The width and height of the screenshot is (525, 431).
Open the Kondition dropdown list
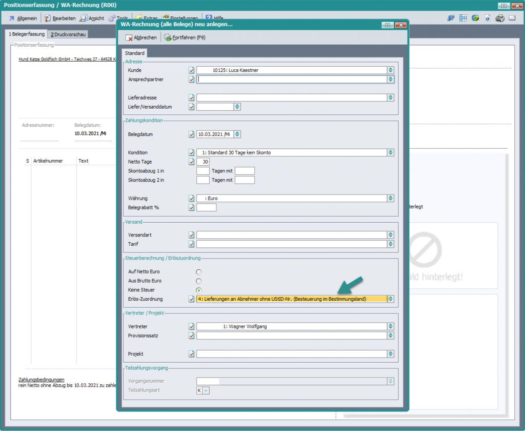coord(391,152)
